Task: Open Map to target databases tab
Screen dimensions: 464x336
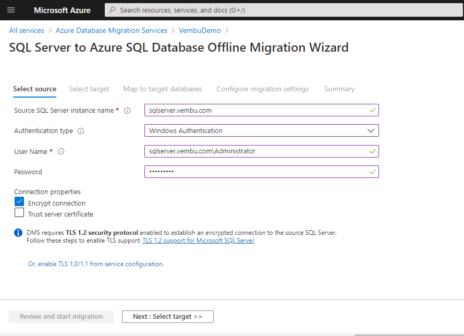Action: pyautogui.click(x=163, y=89)
